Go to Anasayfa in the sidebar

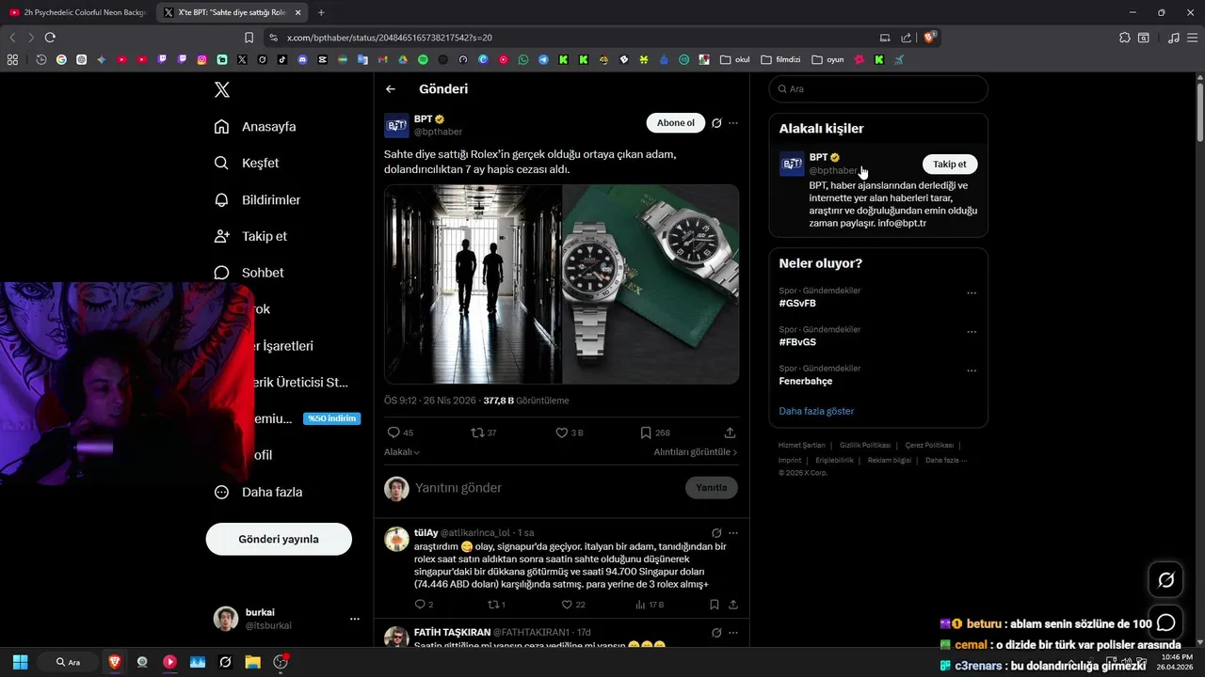tap(255, 126)
